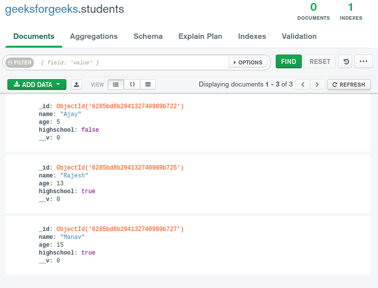Viewport: 378px width, 288px height.
Task: Open the Aggregations tab
Action: [94, 36]
